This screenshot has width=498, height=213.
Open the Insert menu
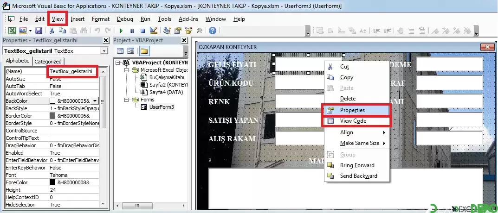click(x=78, y=19)
